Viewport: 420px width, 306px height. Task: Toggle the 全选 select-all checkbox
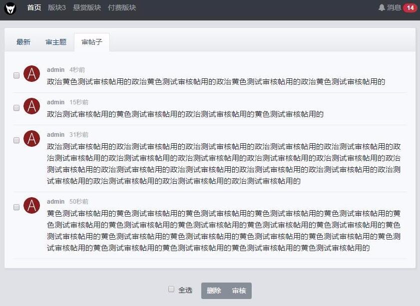click(x=171, y=289)
